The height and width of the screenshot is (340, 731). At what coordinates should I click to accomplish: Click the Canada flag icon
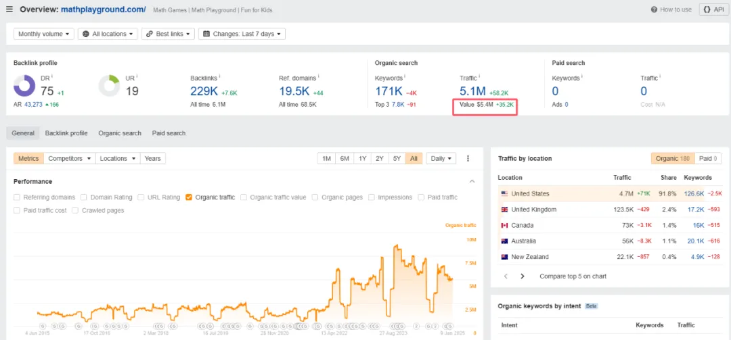tap(504, 225)
